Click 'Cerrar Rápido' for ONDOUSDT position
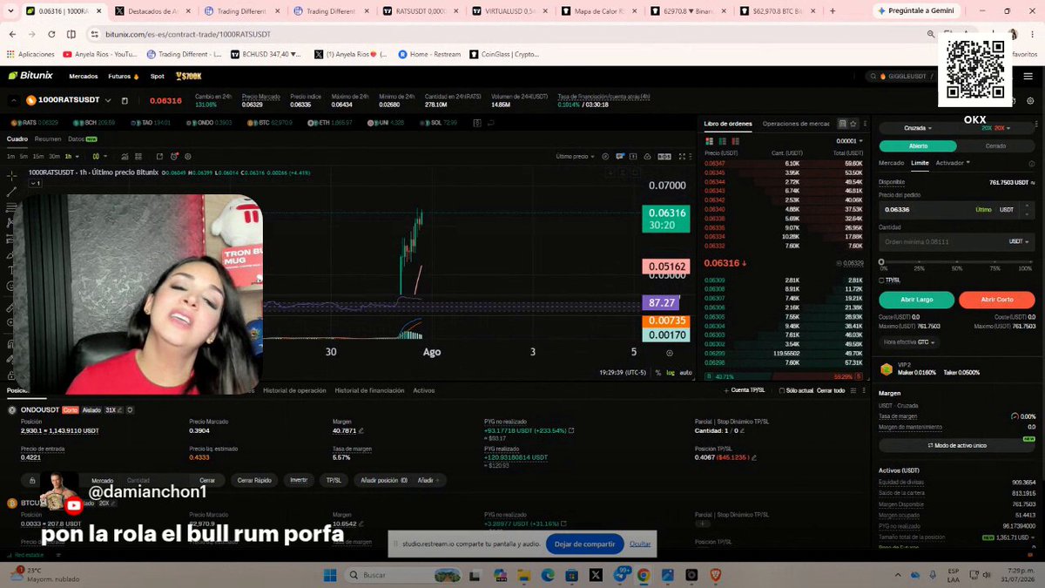1045x588 pixels. (254, 480)
